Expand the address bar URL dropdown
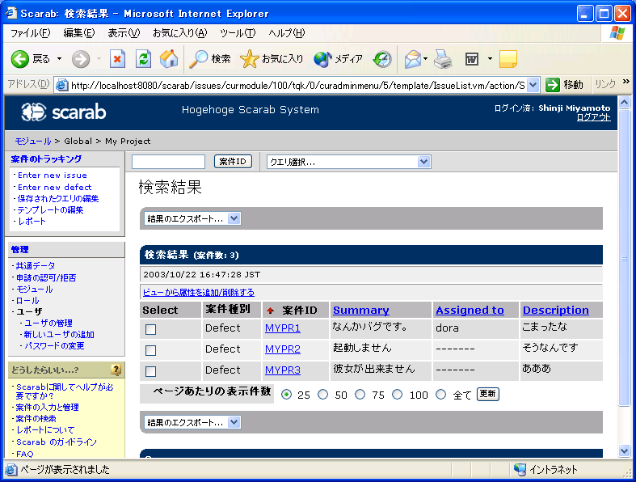636x482 pixels. 533,85
